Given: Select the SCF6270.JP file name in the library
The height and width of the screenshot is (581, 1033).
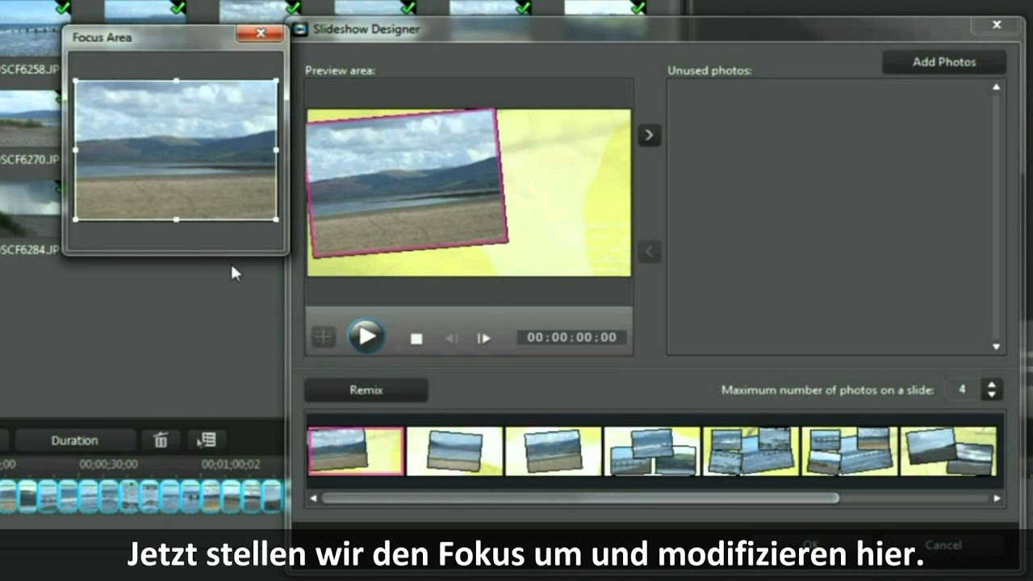Looking at the screenshot, I should pos(30,160).
